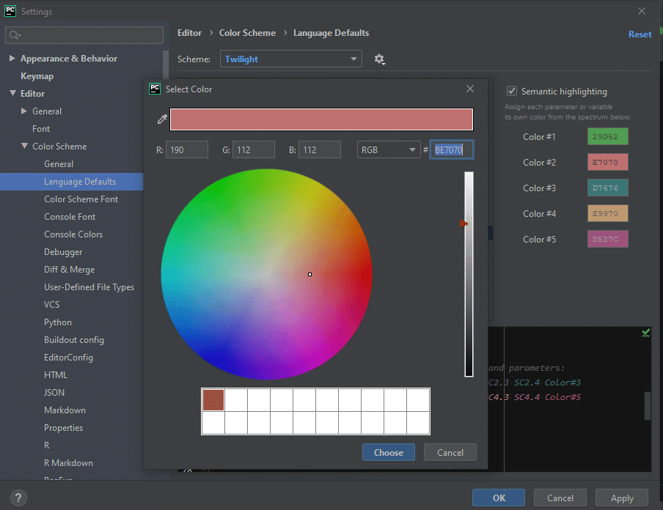This screenshot has height=510, width=663.
Task: Click PyCharm logo in Settings title bar
Action: 10,11
